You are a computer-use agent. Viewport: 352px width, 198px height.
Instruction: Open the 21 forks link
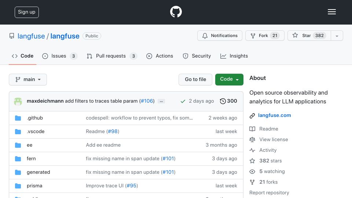coord(268,182)
